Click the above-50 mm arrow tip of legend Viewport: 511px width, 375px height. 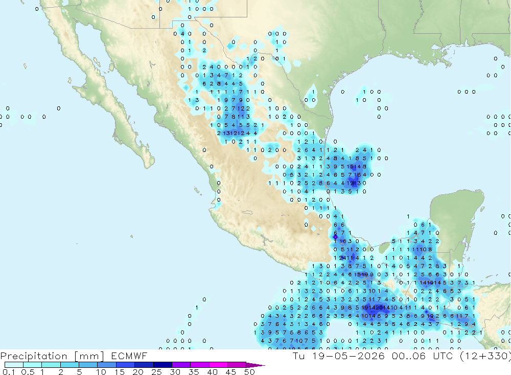255,365
